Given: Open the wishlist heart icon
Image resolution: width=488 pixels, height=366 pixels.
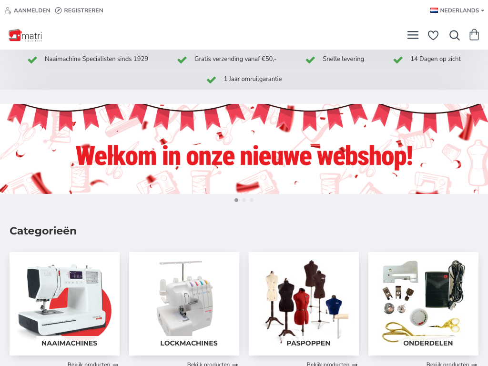Looking at the screenshot, I should click(433, 35).
